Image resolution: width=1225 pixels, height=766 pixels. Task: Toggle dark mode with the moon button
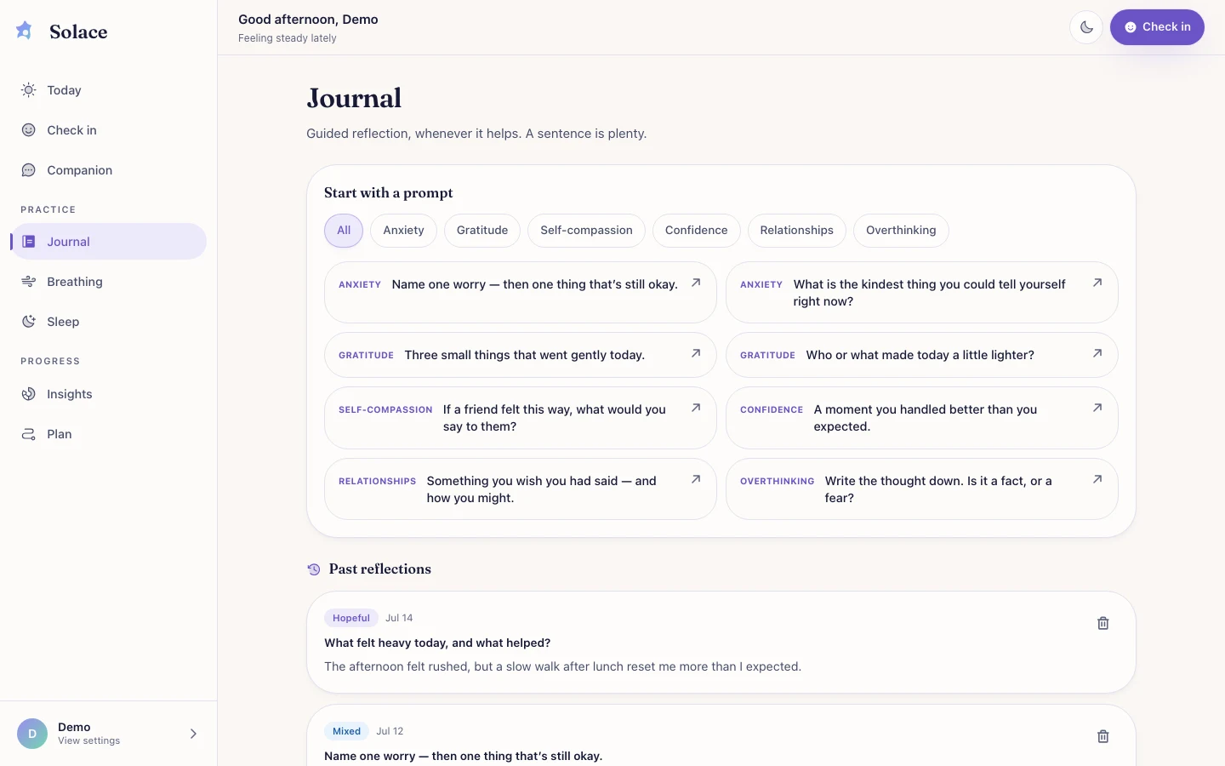click(1086, 27)
